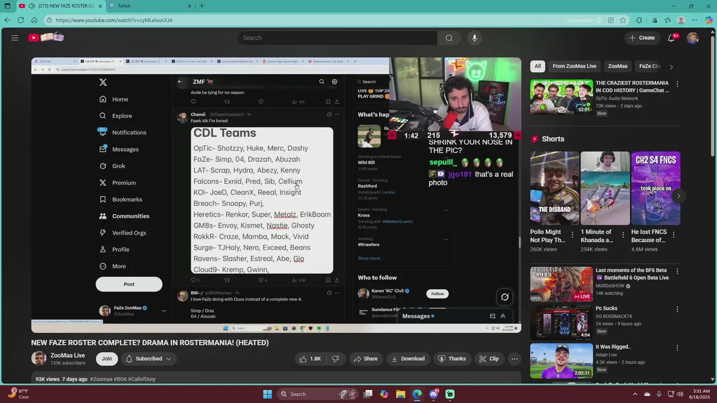Go to the YouTube home logo
The height and width of the screenshot is (403, 717).
tap(46, 38)
